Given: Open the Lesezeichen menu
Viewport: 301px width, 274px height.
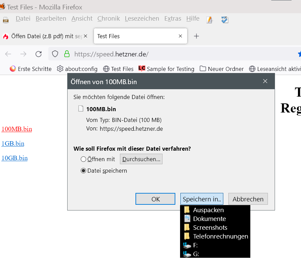Looking at the screenshot, I should [x=142, y=19].
